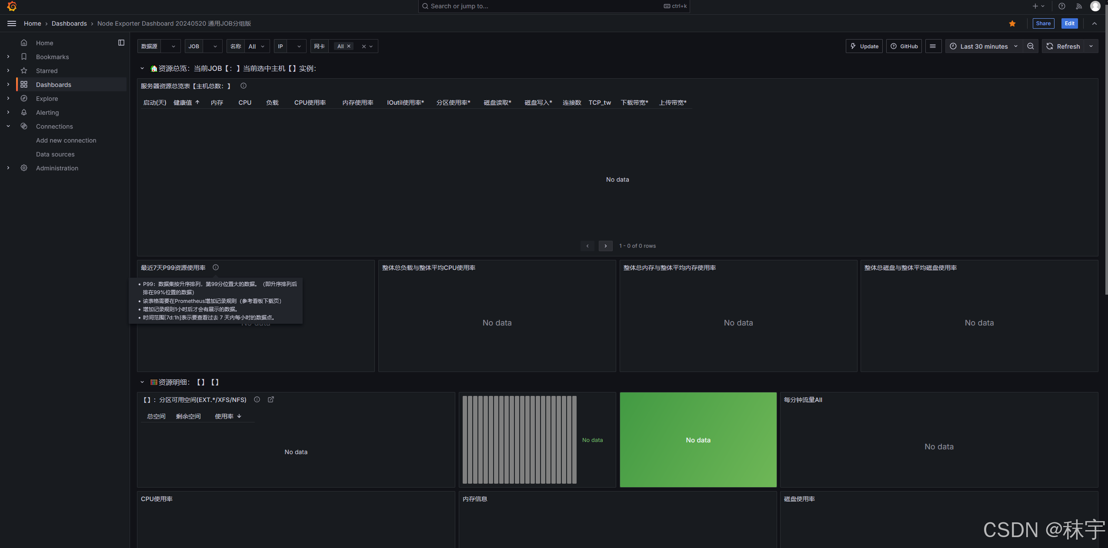Open Explore in the sidebar
The width and height of the screenshot is (1108, 548).
pyautogui.click(x=47, y=99)
